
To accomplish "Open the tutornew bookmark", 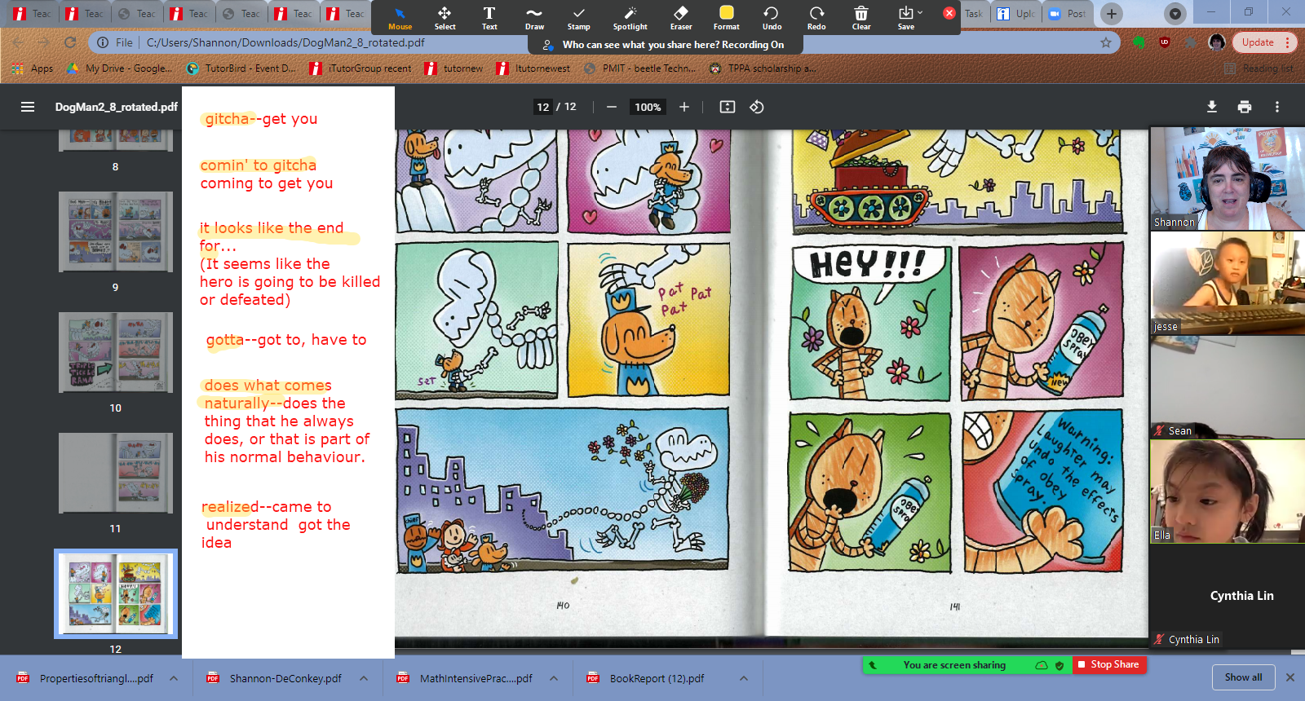I will [x=454, y=68].
